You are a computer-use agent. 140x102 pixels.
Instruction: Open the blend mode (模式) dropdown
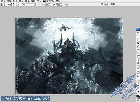point(29,4)
